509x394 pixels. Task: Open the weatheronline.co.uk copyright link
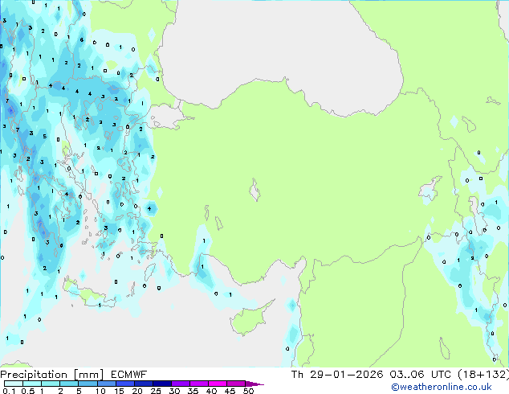(x=442, y=387)
